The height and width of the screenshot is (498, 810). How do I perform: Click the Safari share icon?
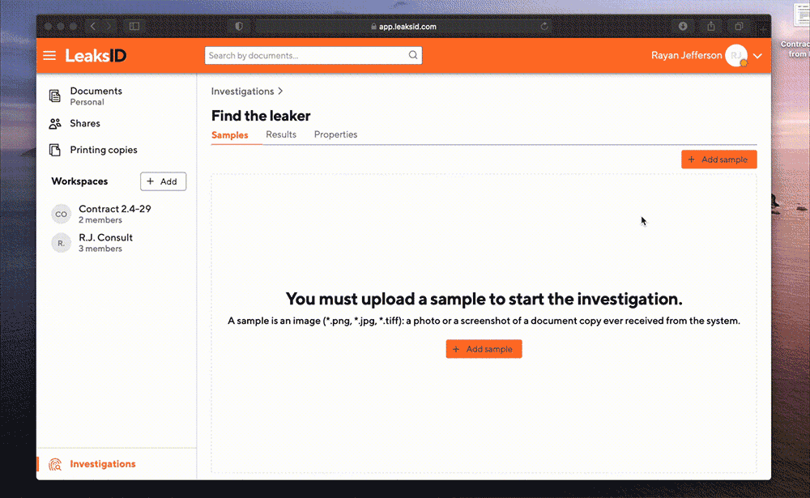click(711, 26)
